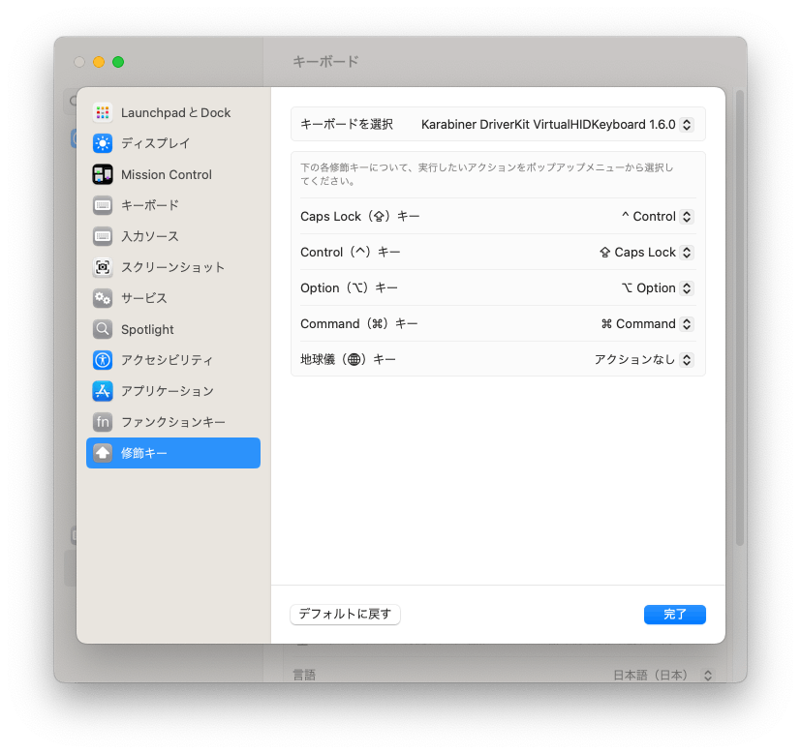Choose the Spotlight category label

(147, 330)
